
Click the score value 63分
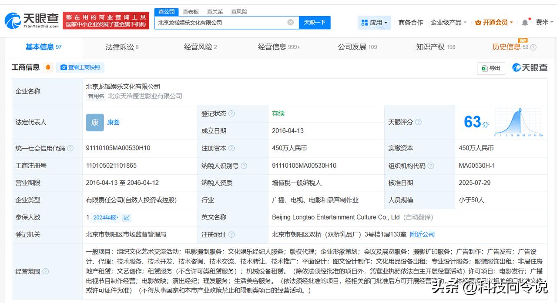click(476, 122)
